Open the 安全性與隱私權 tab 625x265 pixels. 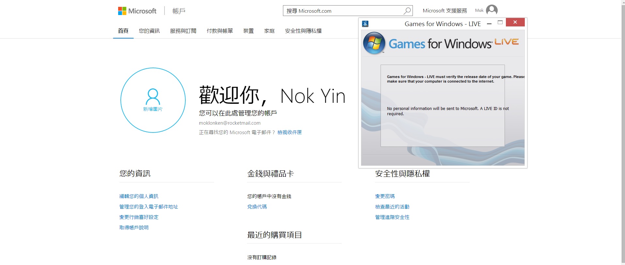coord(303,31)
